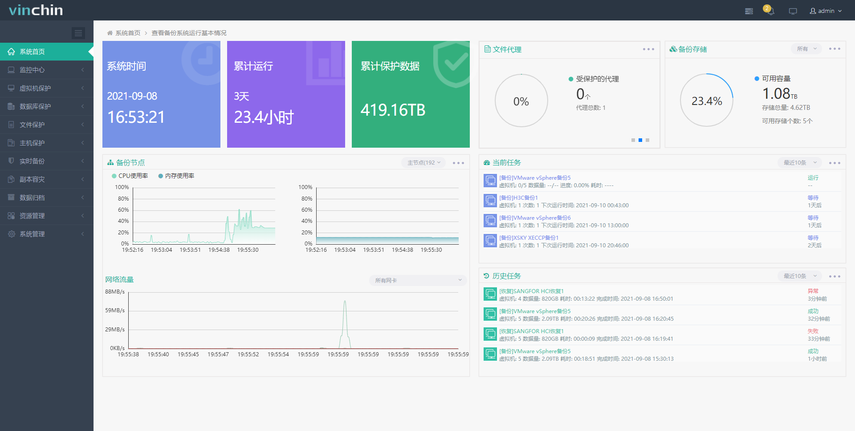打开监控中心侧边栏图标

(x=11, y=70)
